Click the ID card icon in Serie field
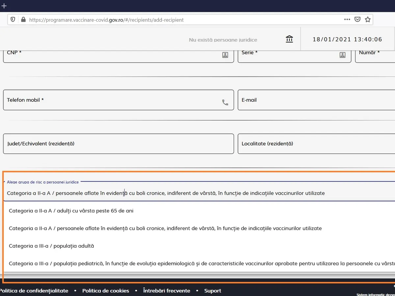 pyautogui.click(x=342, y=55)
